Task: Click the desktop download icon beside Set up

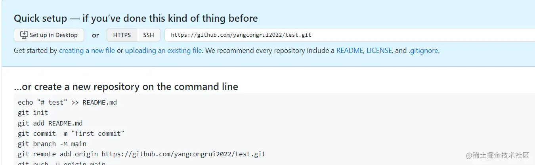Action: (x=24, y=35)
